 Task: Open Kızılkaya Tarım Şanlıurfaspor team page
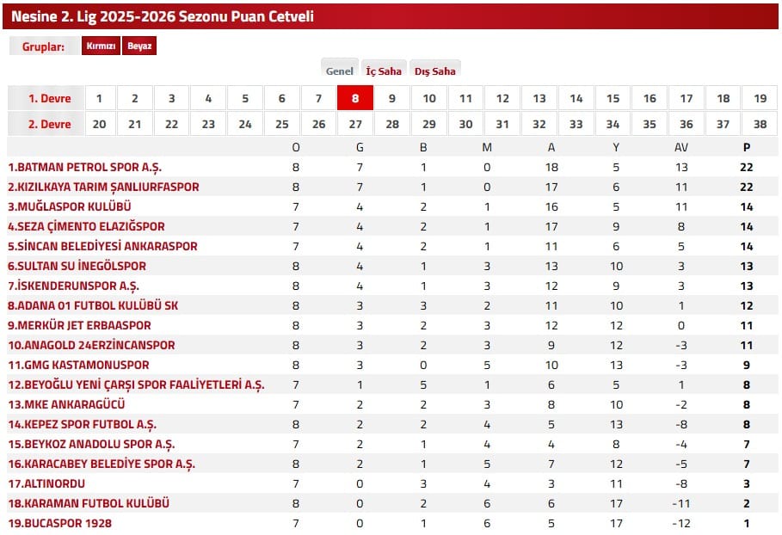pyautogui.click(x=103, y=187)
